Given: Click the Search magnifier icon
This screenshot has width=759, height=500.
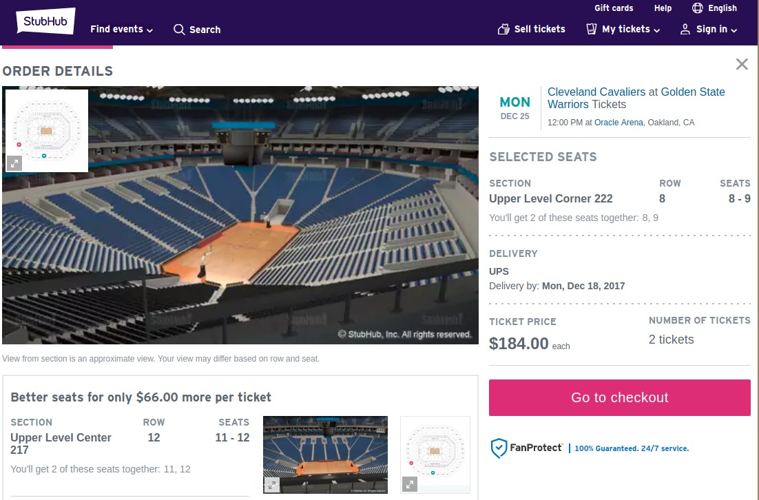Looking at the screenshot, I should pos(179,30).
